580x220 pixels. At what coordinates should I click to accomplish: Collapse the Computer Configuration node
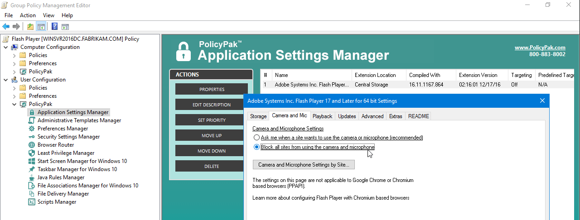coord(6,47)
